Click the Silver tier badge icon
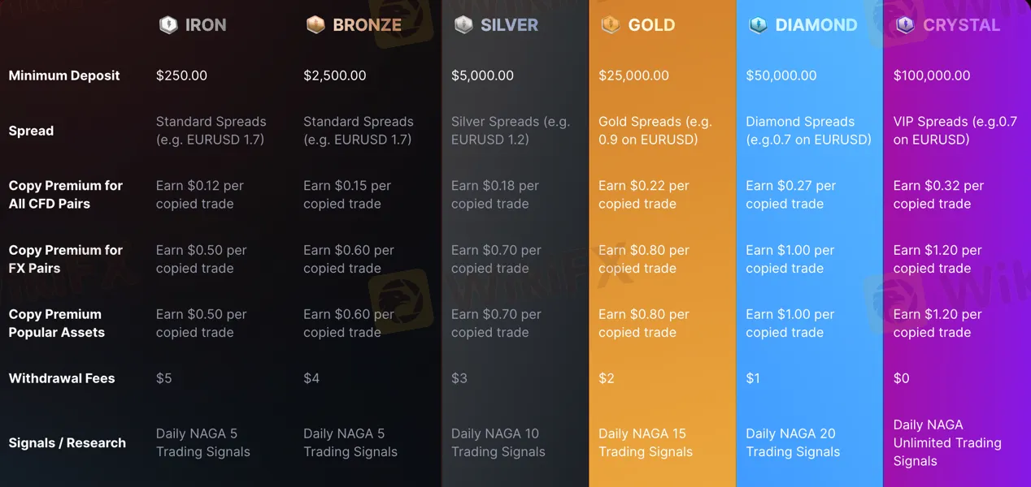Image resolution: width=1031 pixels, height=487 pixels. click(463, 25)
